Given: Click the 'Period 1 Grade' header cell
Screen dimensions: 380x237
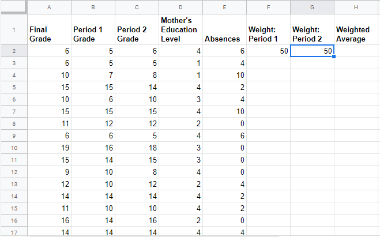Looking at the screenshot, I should [x=93, y=29].
